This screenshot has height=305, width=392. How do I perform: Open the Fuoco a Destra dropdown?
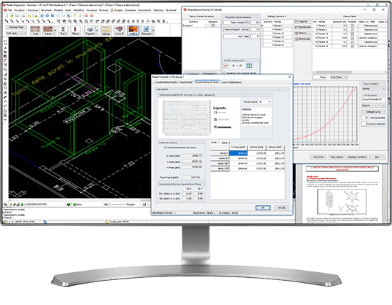click(x=373, y=89)
